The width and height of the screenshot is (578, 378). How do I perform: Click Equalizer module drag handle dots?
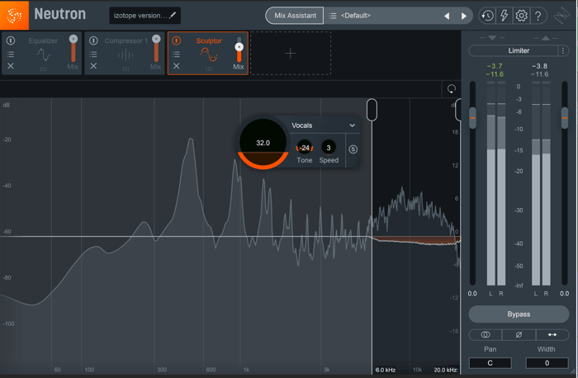43,69
